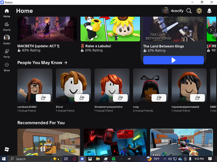Add vvxy as a friend
Screen dimensions: 217x162
pyautogui.click(x=159, y=98)
